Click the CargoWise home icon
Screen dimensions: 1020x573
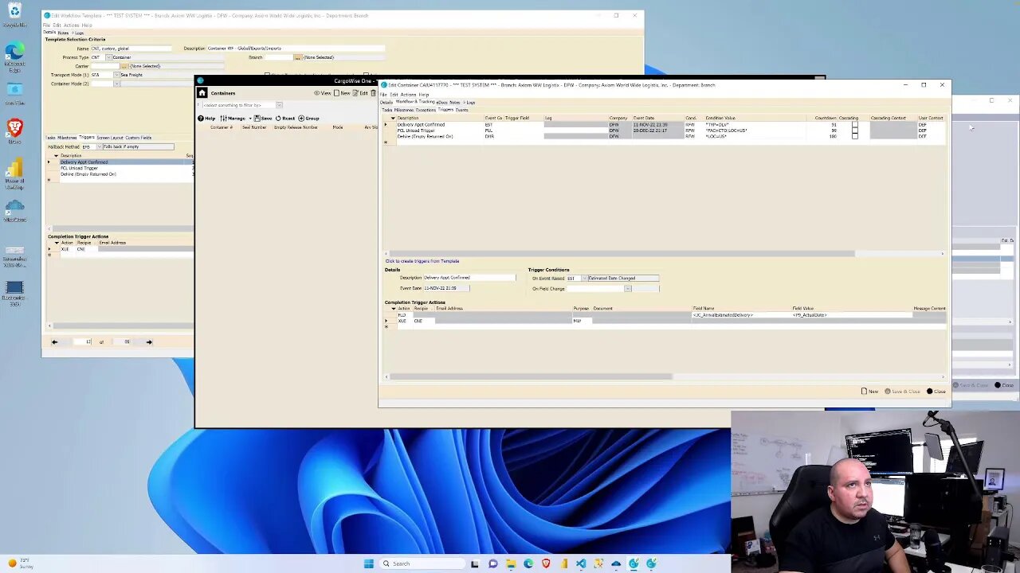[x=202, y=93]
